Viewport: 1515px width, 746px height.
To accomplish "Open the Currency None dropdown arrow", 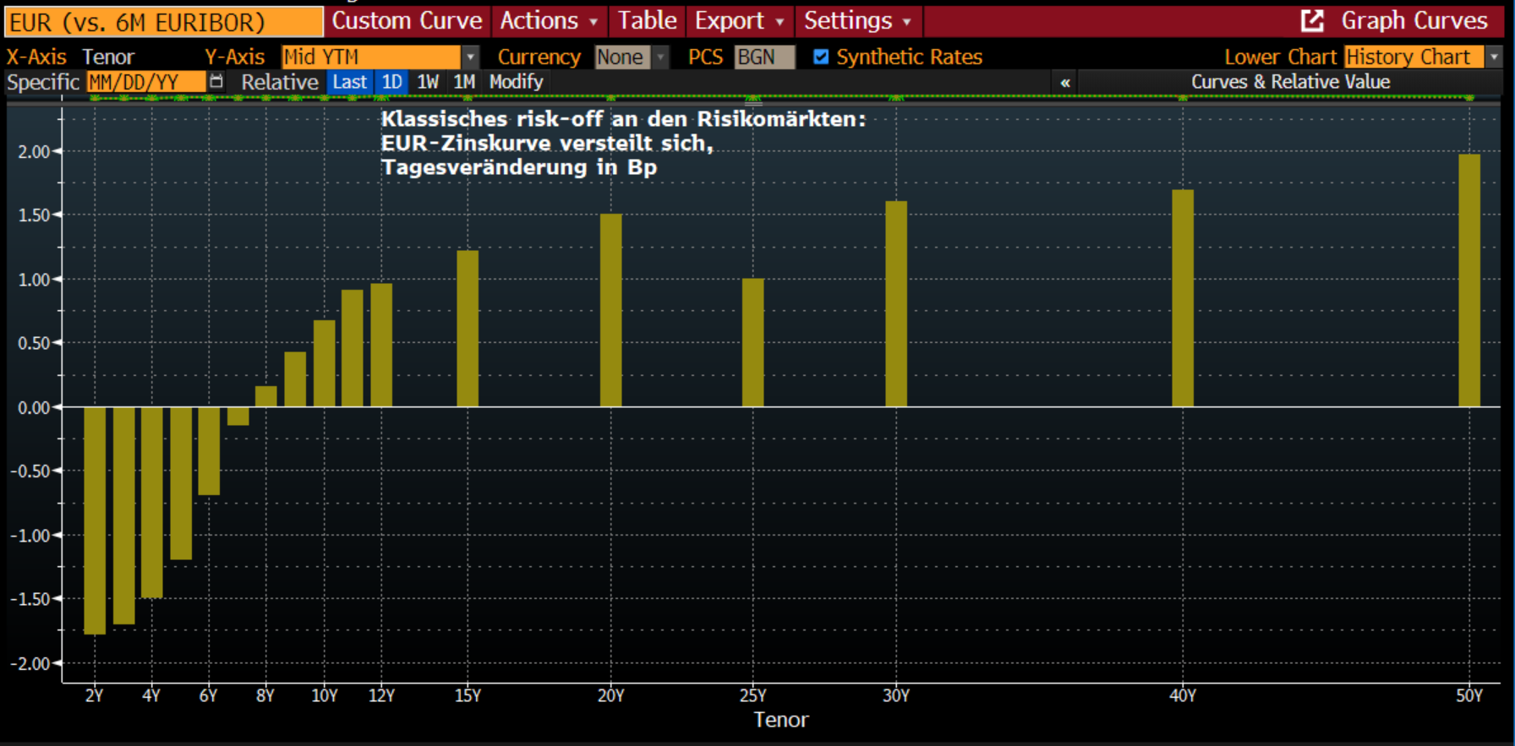I will [660, 57].
